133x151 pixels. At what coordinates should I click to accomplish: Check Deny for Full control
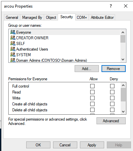click(112, 86)
